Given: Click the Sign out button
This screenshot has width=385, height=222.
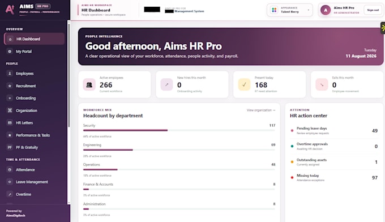Looking at the screenshot, I should [373, 10].
